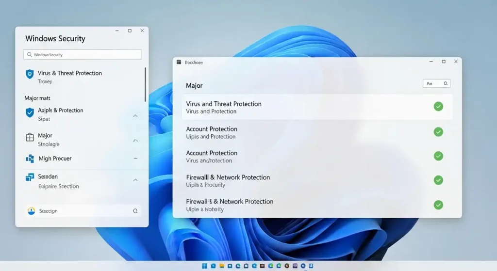Click green check on Account Protection Virus row
This screenshot has width=497, height=271.
[438, 156]
